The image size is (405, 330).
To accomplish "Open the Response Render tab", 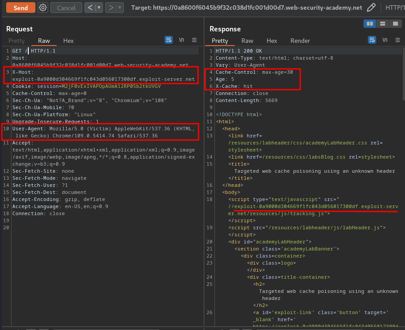I will pyautogui.click(x=300, y=41).
